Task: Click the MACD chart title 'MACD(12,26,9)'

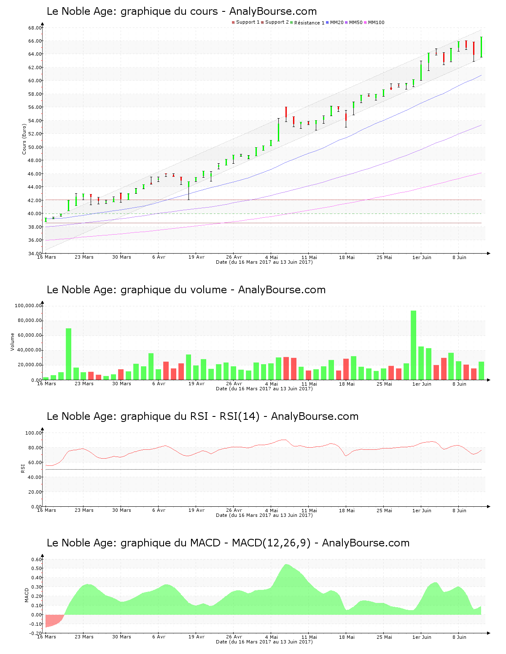Action: click(271, 543)
